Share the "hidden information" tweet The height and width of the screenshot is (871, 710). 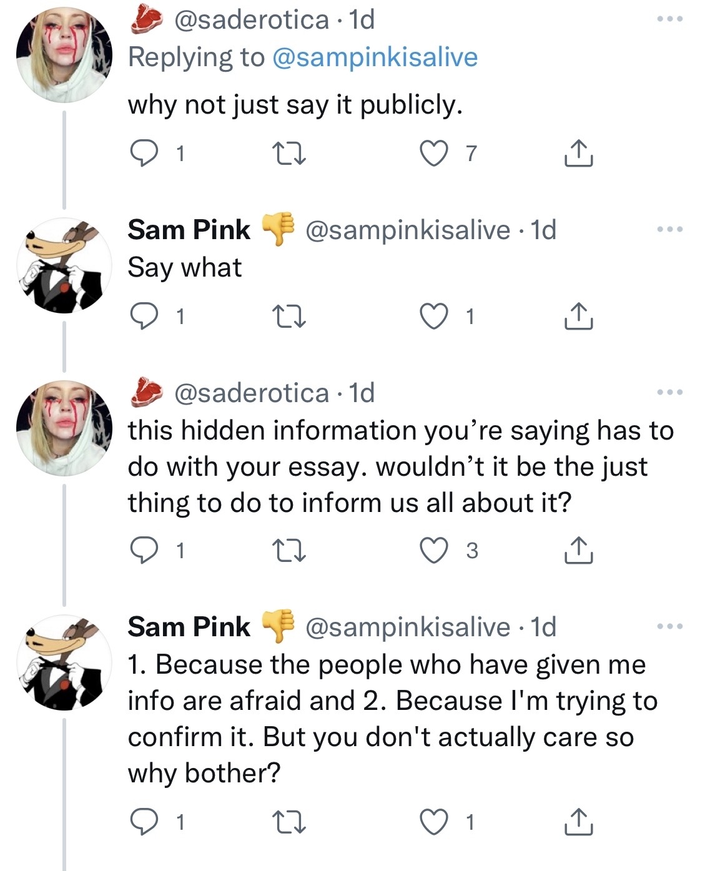point(578,550)
